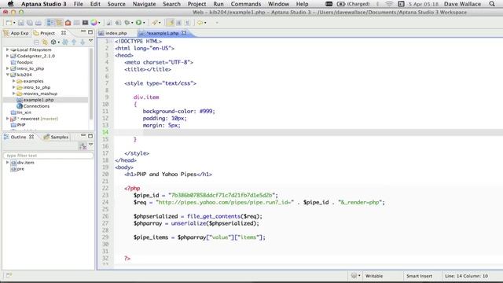
Task: Toggle the first blue list-view toolbar button
Action: (x=50, y=23)
